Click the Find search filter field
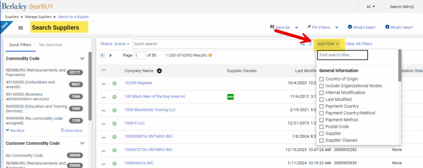 pyautogui.click(x=342, y=55)
